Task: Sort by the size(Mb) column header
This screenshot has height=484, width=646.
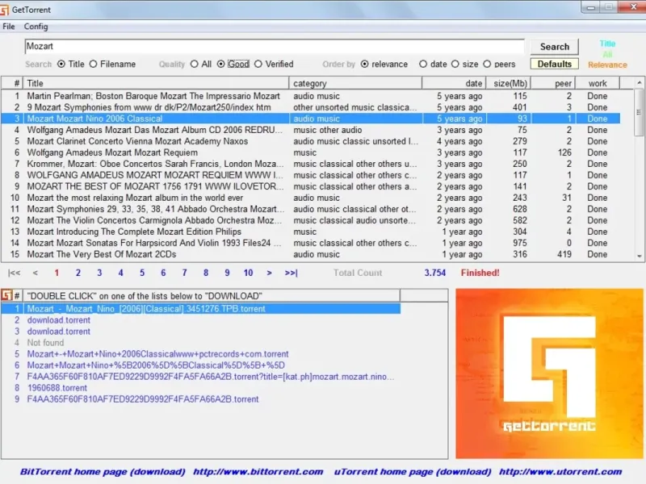Action: point(509,83)
